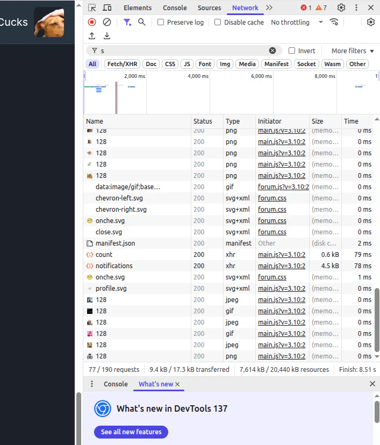Viewport: 380px width, 445px height.
Task: Open the network conditions wifi icon
Action: coord(334,22)
